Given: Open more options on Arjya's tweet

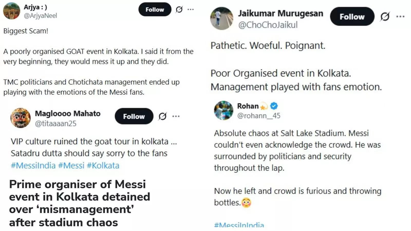Looking at the screenshot, I should click(191, 9).
